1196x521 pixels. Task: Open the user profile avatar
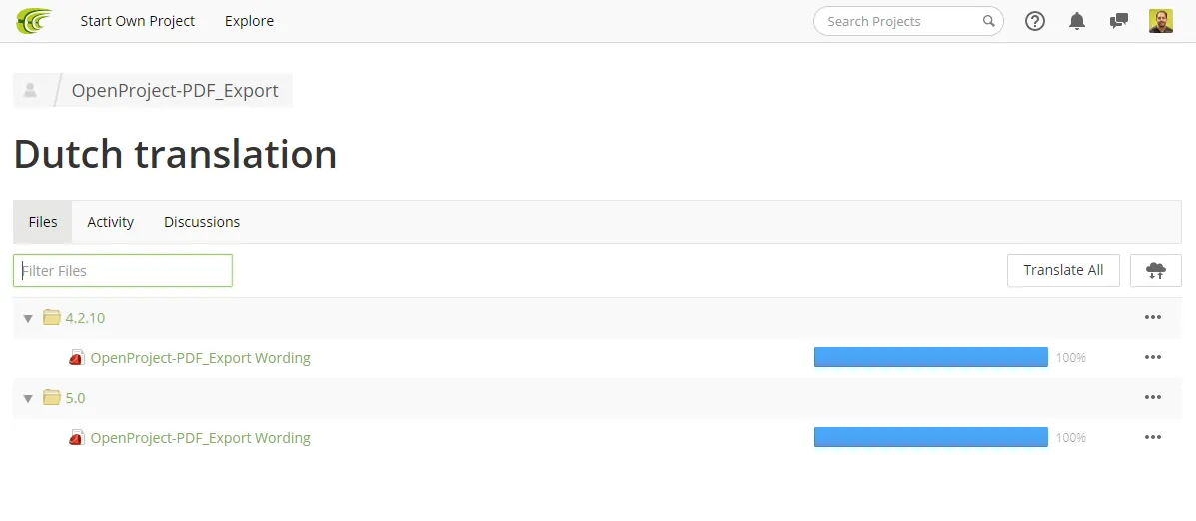(1161, 21)
